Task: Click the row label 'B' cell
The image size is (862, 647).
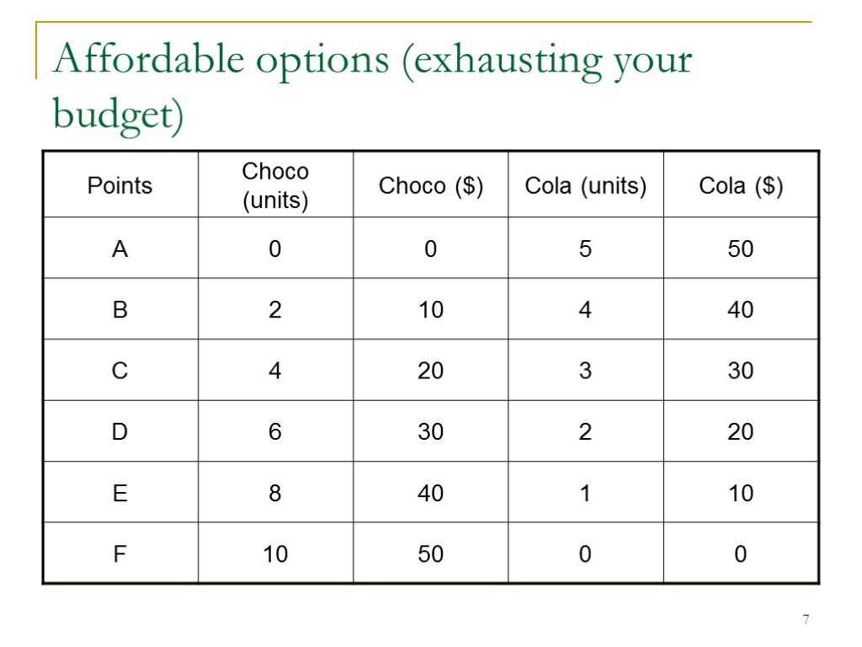Action: [120, 310]
